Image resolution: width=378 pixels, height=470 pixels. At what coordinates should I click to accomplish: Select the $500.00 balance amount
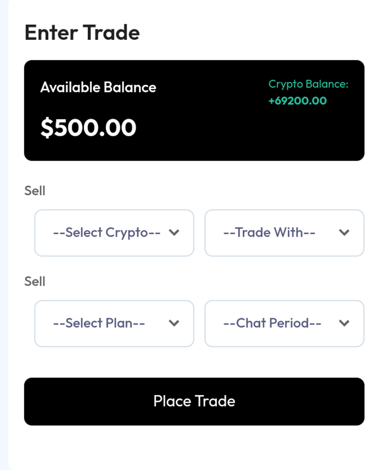coord(88,128)
